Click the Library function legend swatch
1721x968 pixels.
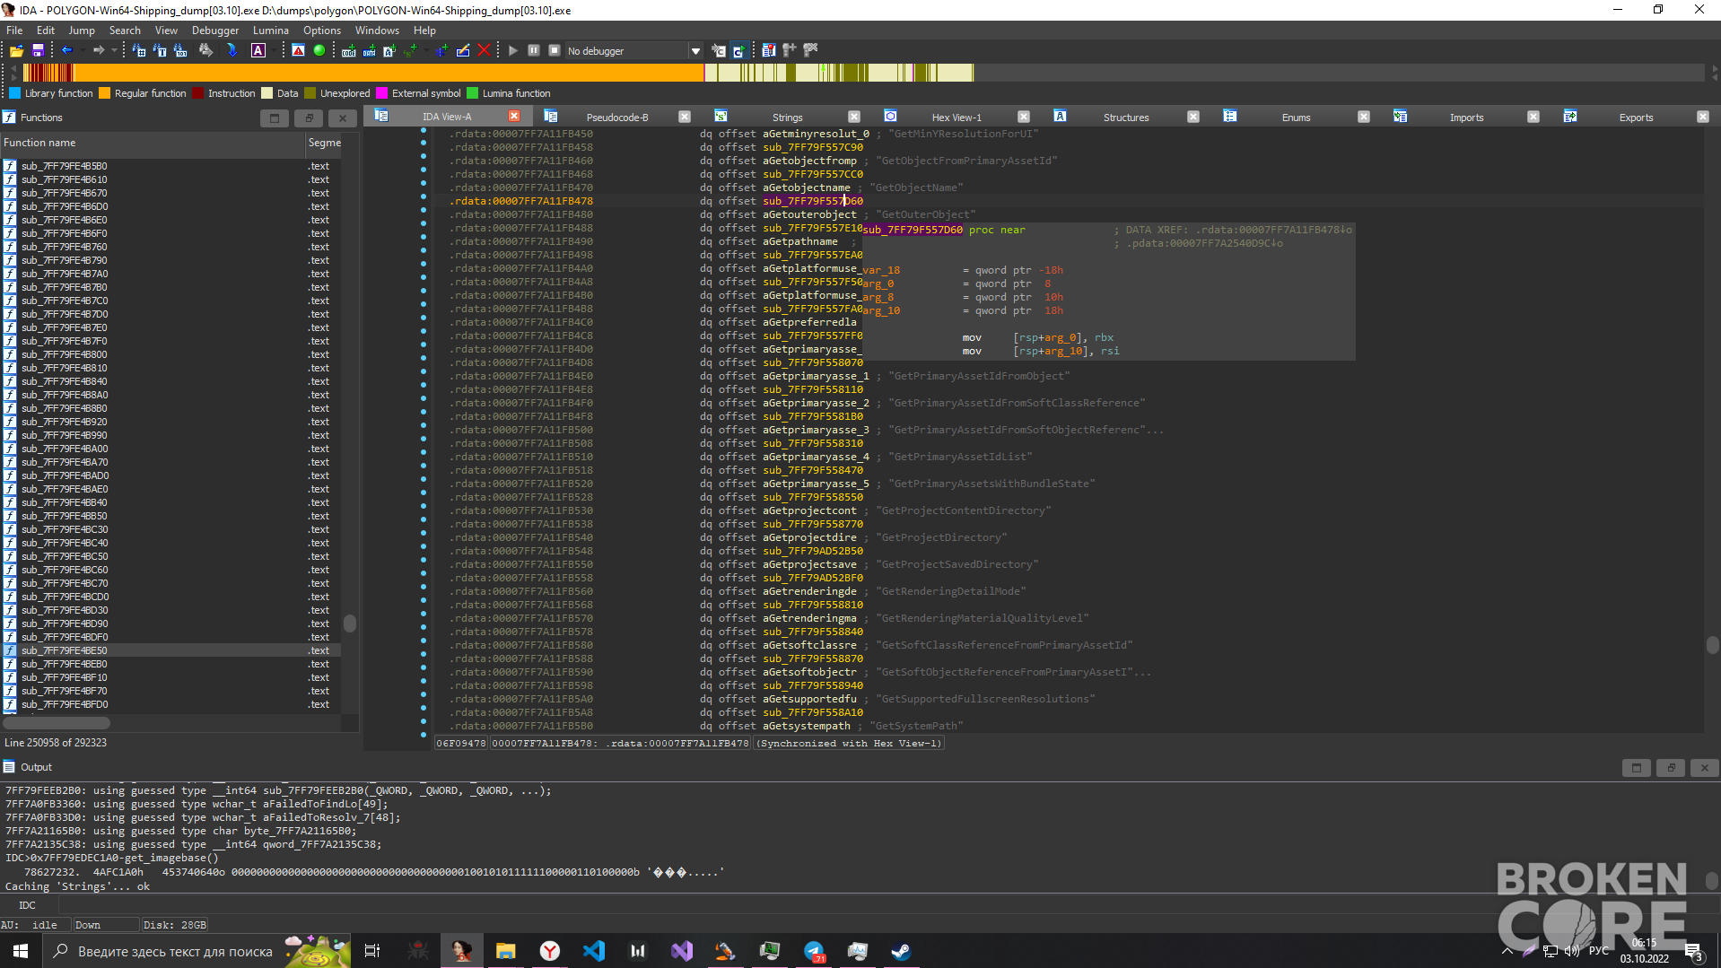point(14,93)
